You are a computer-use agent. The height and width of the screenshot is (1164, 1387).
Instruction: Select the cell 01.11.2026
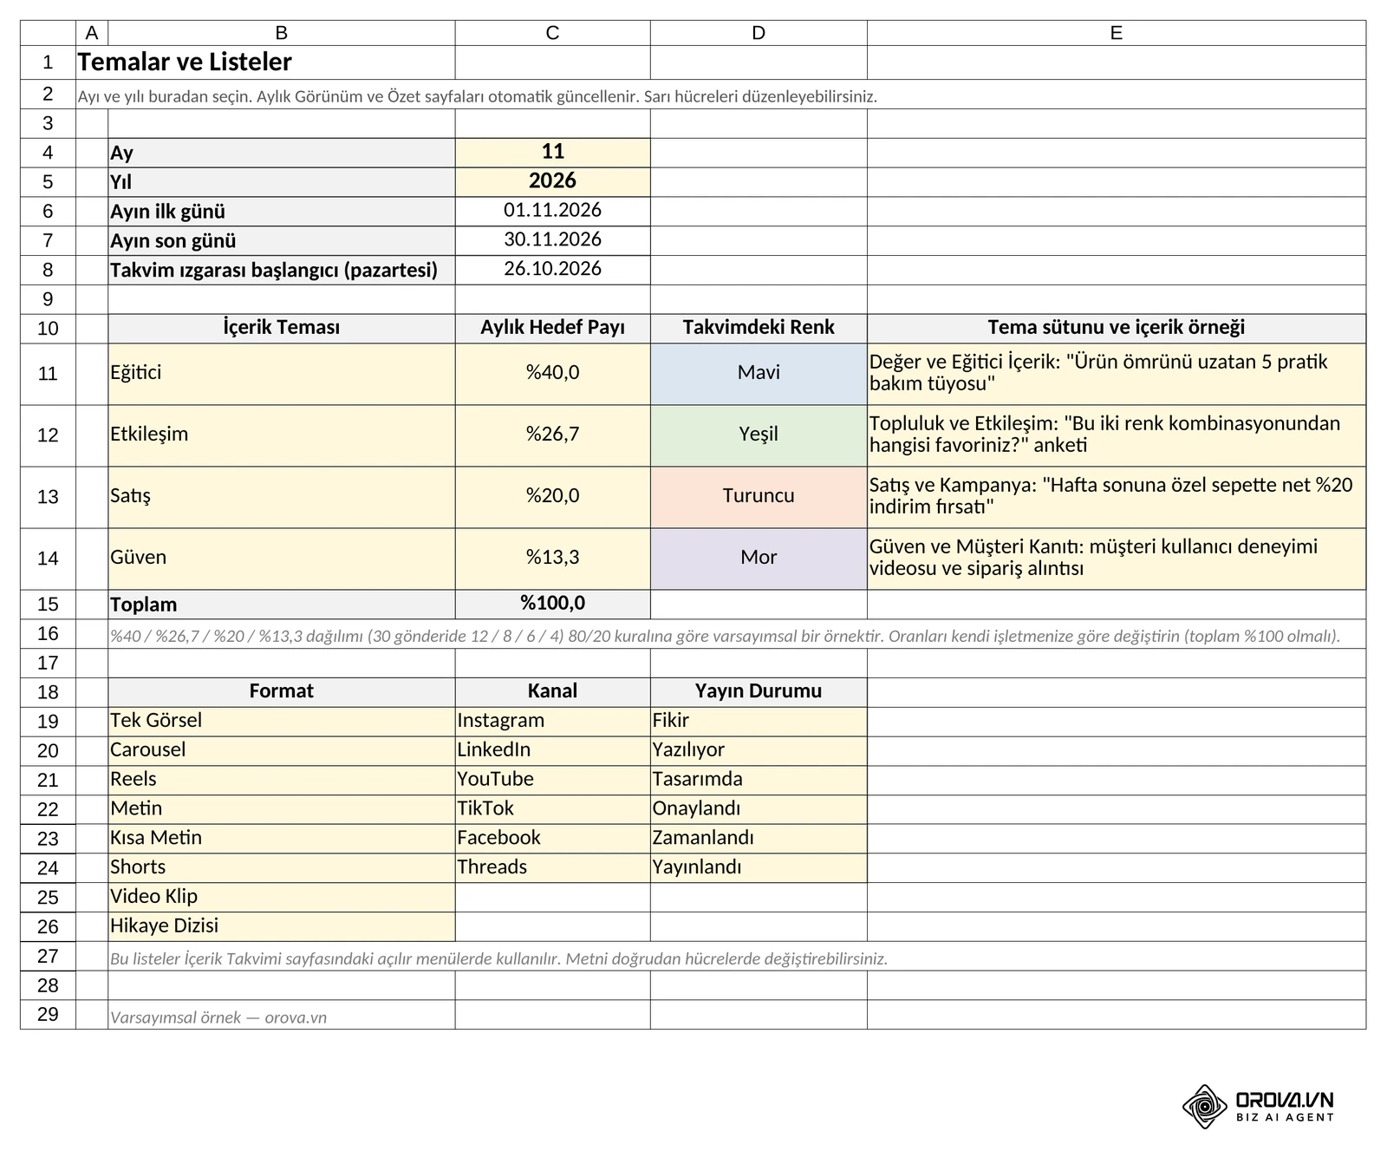click(552, 212)
